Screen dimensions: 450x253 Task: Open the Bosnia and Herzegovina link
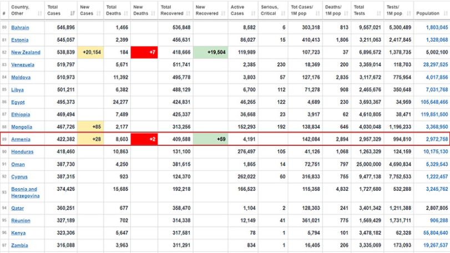pos(26,193)
